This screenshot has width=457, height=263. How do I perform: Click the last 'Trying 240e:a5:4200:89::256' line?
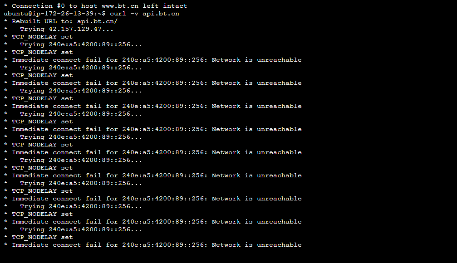[81, 229]
